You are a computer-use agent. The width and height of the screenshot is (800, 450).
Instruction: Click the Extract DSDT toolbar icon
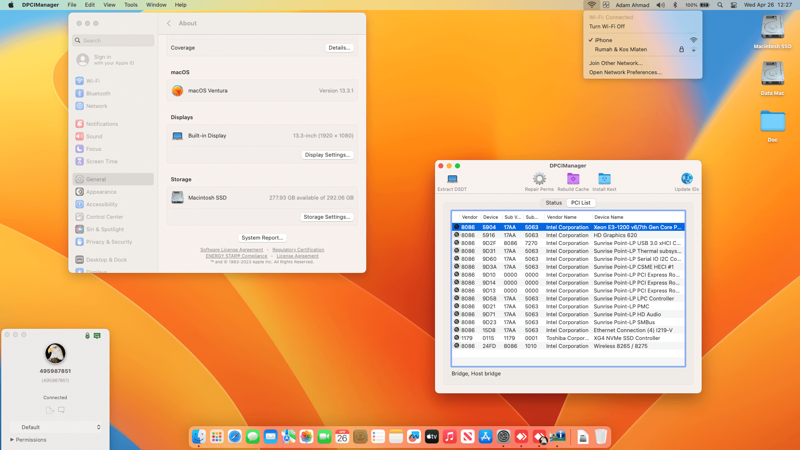452,179
